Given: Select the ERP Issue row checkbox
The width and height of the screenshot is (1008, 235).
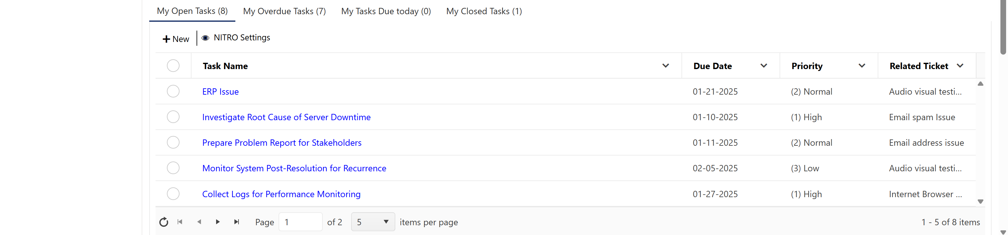Looking at the screenshot, I should click(173, 91).
